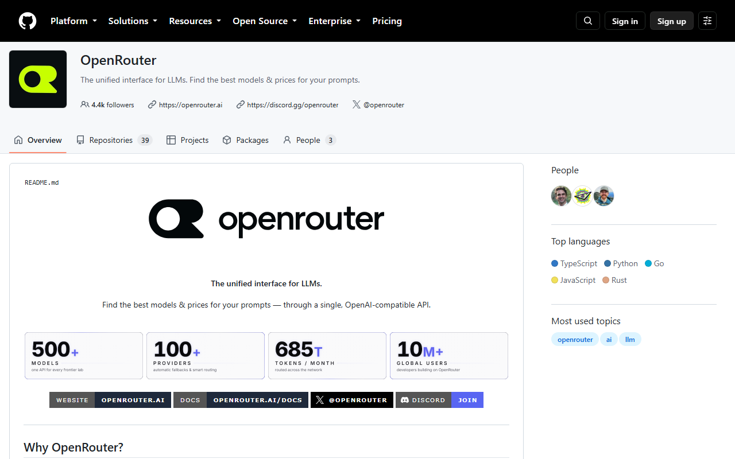Expand the Resources menu
The width and height of the screenshot is (735, 459).
(195, 21)
